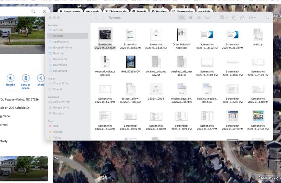The width and height of the screenshot is (281, 183).
Task: Select main.py Python file
Action: (258, 37)
